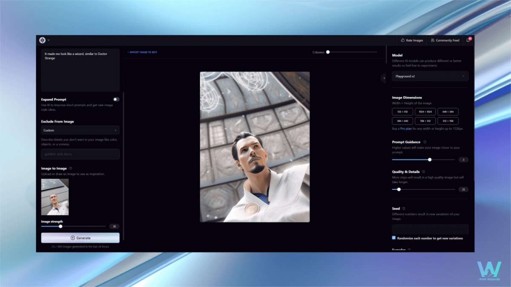Open the Exclude From Image Custom dropdown
The width and height of the screenshot is (511, 287).
(80, 130)
